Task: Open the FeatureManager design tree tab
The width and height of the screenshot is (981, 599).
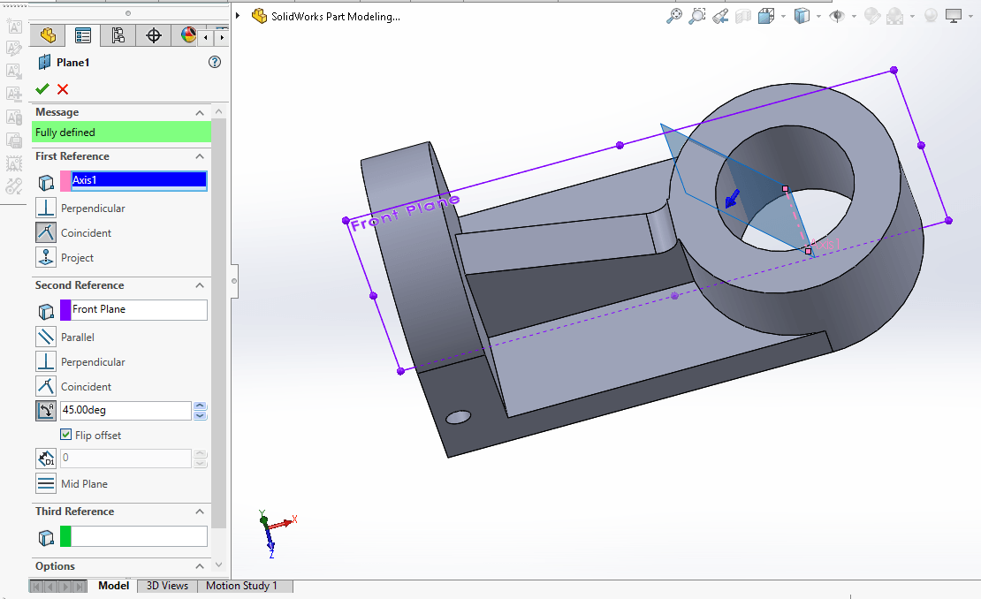Action: (x=48, y=35)
